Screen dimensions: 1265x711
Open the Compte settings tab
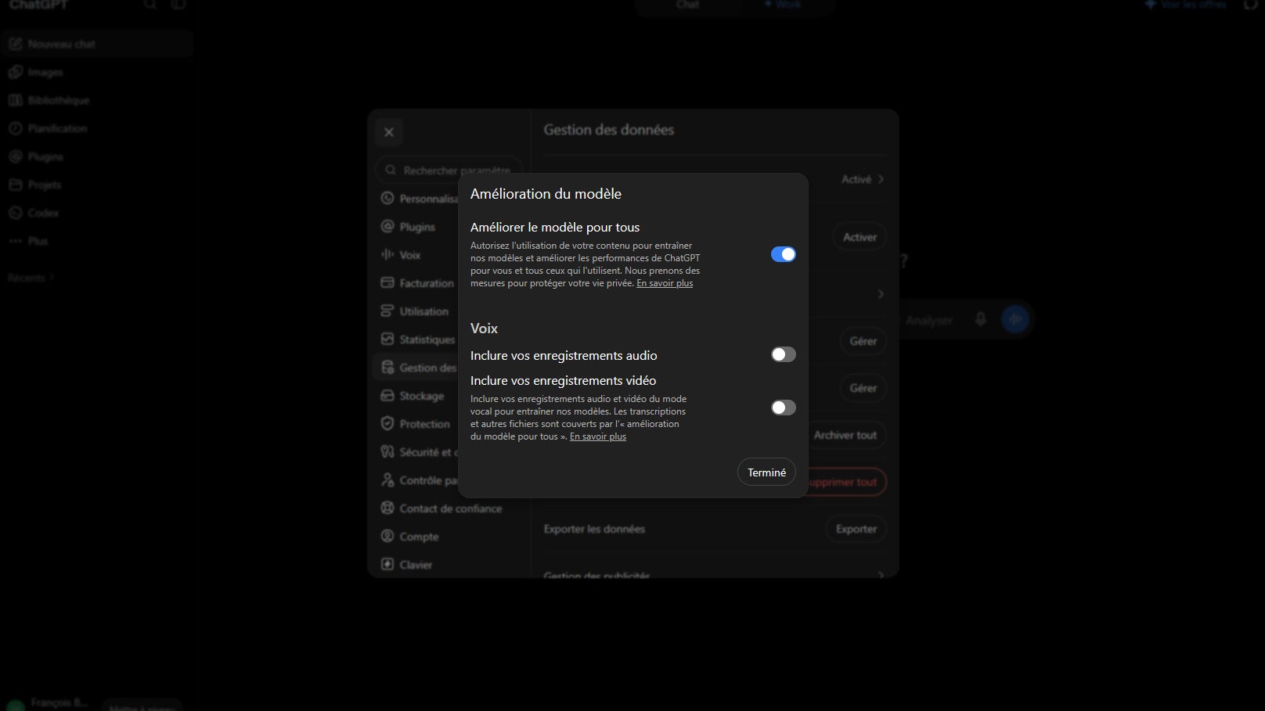pyautogui.click(x=448, y=537)
